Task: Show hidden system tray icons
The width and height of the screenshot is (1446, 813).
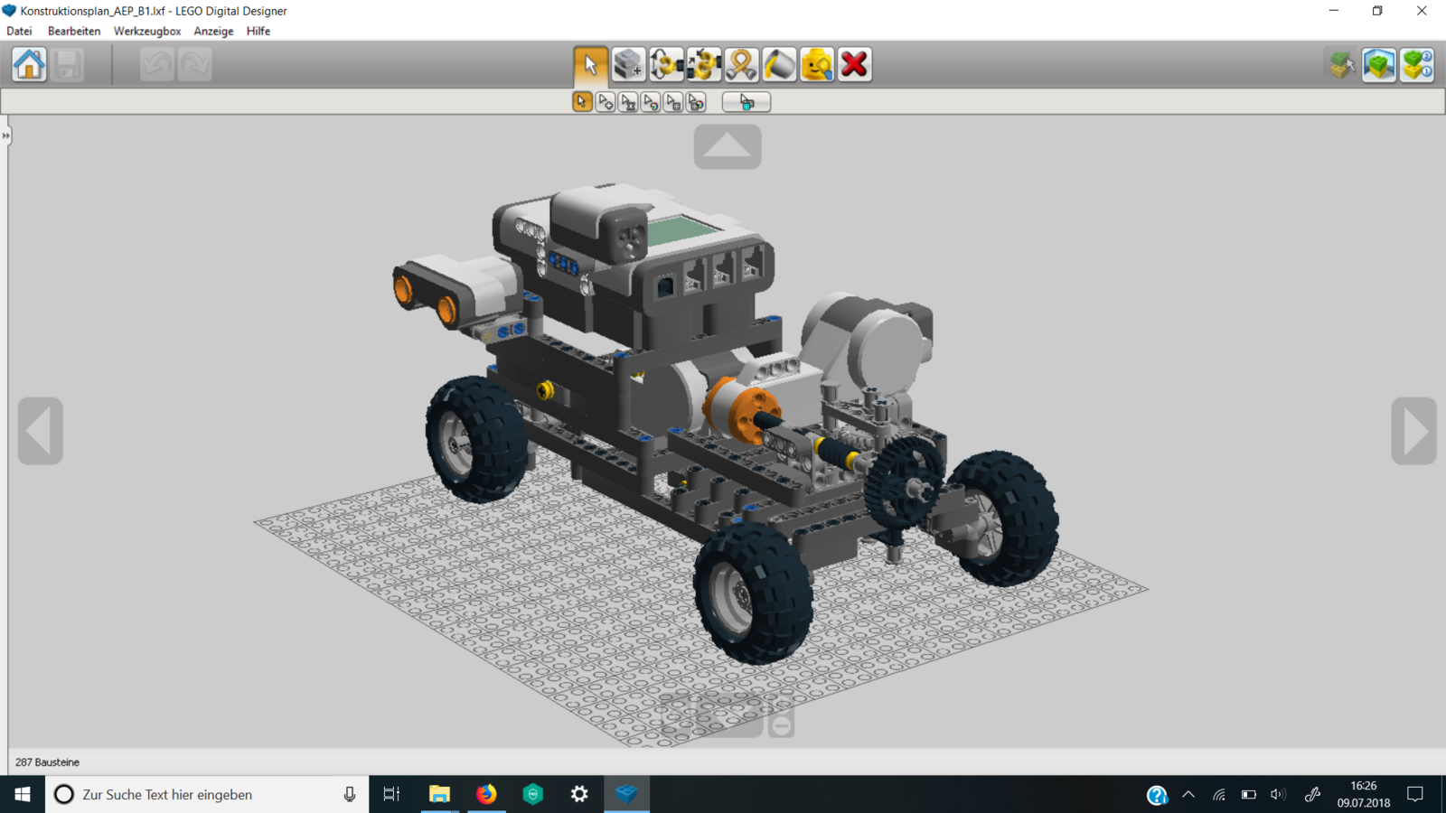Action: (x=1188, y=795)
